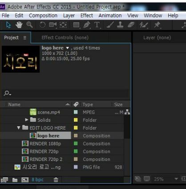Click the Solids folder name
Screen dimensions: 186x189
[x=44, y=120]
